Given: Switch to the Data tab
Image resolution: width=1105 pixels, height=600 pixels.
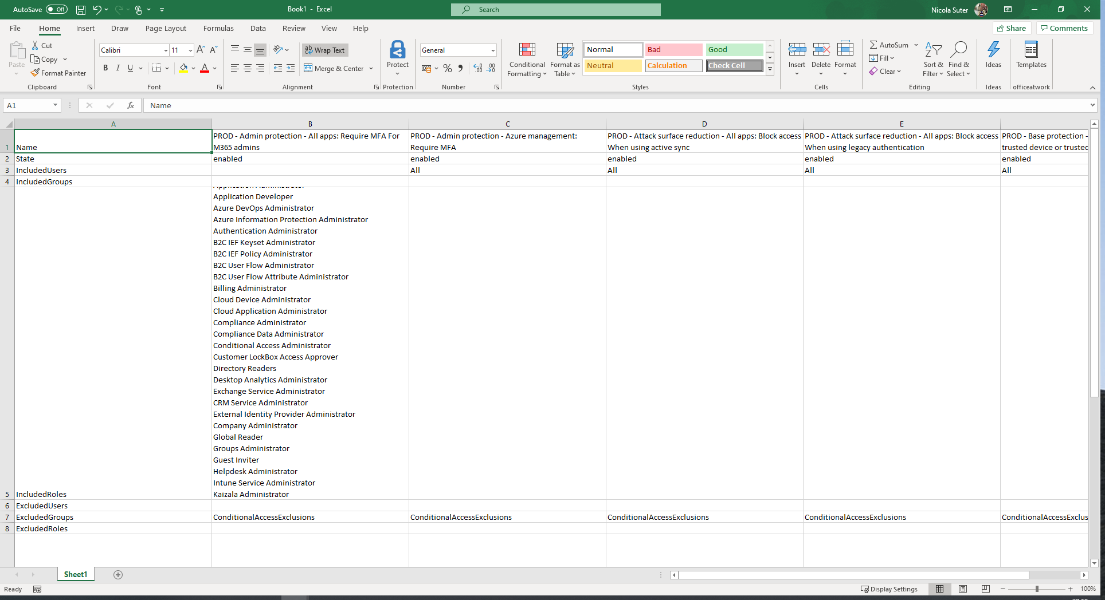Looking at the screenshot, I should click(x=258, y=28).
